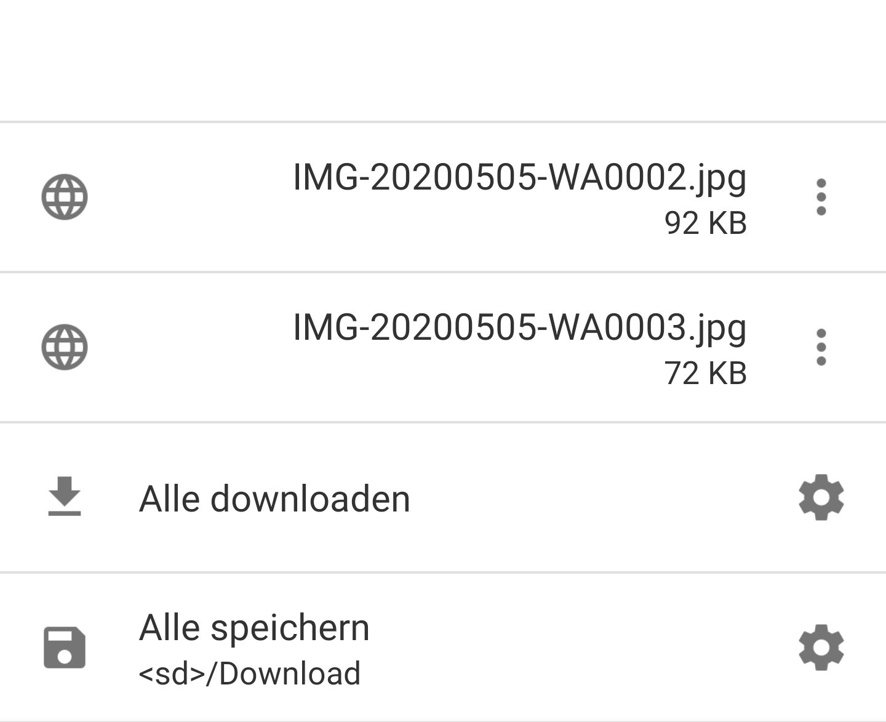Select the file name IMG-20200505-WA0003.jpg
The height and width of the screenshot is (722, 886).
520,328
